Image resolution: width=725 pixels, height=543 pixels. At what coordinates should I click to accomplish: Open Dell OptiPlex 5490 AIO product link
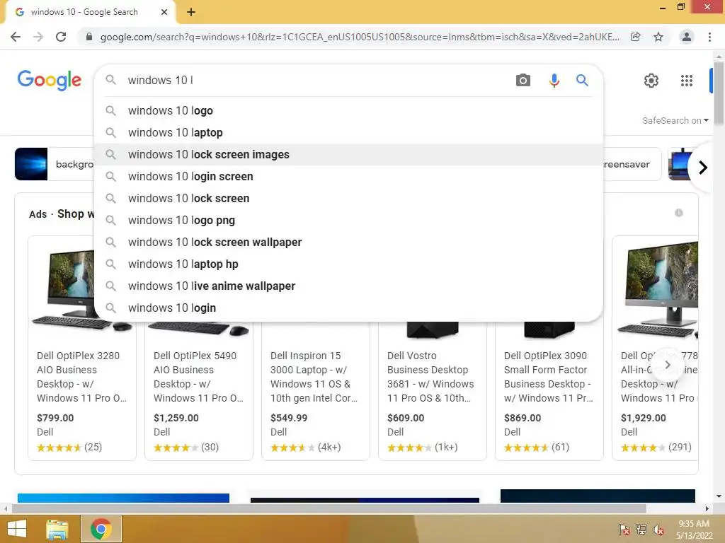pyautogui.click(x=198, y=377)
